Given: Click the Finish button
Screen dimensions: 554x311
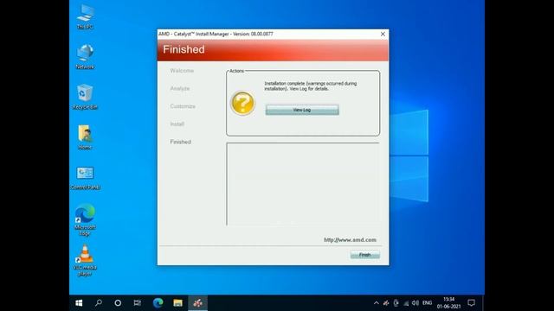Looking at the screenshot, I should click(365, 255).
